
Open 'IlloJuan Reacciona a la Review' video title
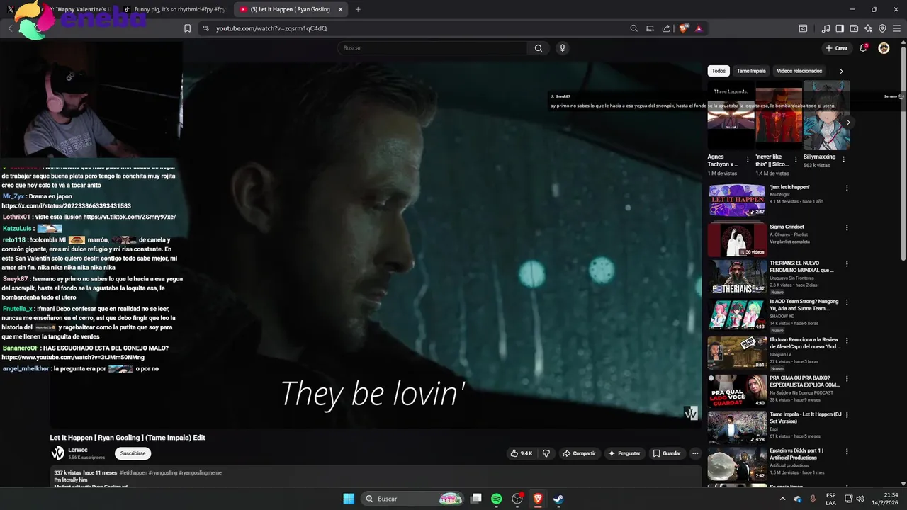click(805, 343)
